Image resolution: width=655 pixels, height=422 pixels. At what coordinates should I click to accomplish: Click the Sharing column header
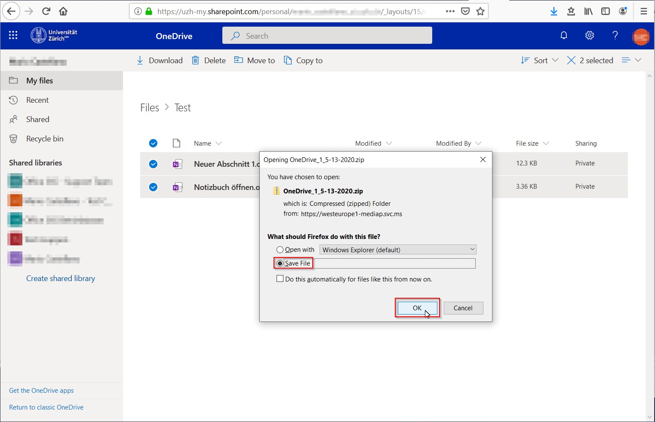tap(586, 143)
